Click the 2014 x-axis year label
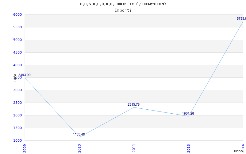The width and height of the screenshot is (246, 154). click(243, 148)
